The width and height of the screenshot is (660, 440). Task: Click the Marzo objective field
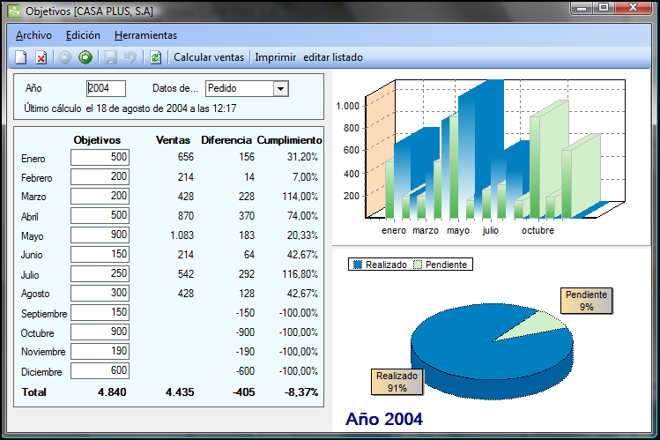tap(100, 196)
